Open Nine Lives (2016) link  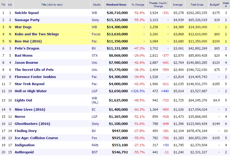point(30,110)
